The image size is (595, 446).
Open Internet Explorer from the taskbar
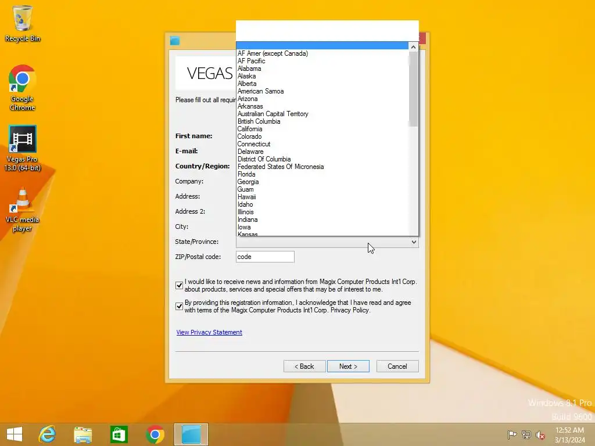47,434
